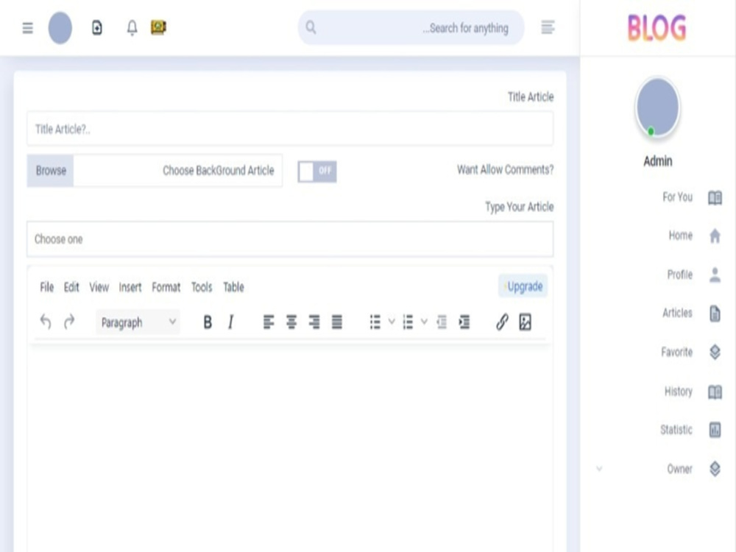
Task: Click the yellow picture icon in the top bar
Action: coord(159,27)
